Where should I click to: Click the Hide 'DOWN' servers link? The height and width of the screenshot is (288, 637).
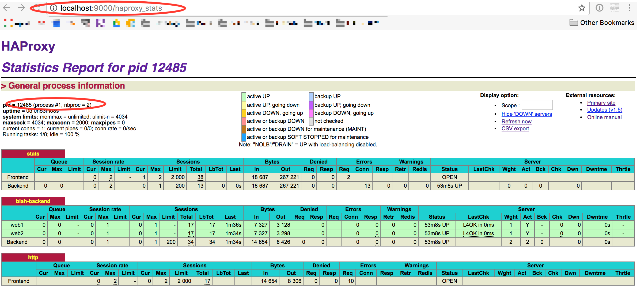coord(526,114)
